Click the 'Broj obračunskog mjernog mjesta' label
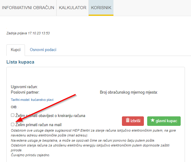The width and height of the screenshot is (191, 162). (x=129, y=92)
